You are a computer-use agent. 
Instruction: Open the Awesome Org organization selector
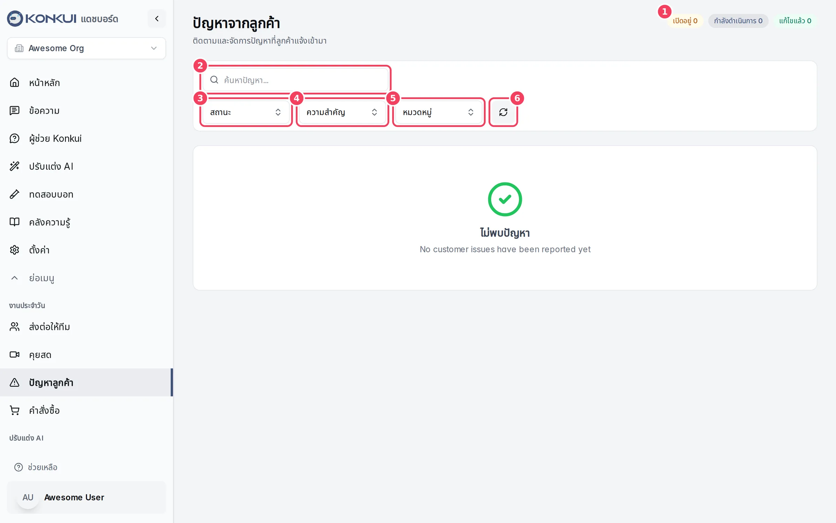tap(86, 48)
